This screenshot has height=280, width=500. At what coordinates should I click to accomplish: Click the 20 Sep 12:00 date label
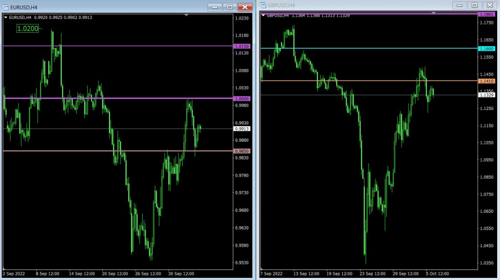[115, 274]
